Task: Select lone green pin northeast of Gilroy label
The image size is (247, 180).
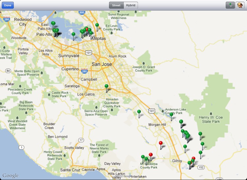Action: point(185,146)
